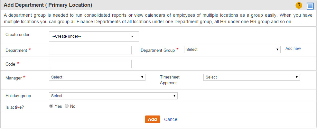Image resolution: width=317 pixels, height=129 pixels.
Task: Open the Holiday group select list
Action: 113,96
